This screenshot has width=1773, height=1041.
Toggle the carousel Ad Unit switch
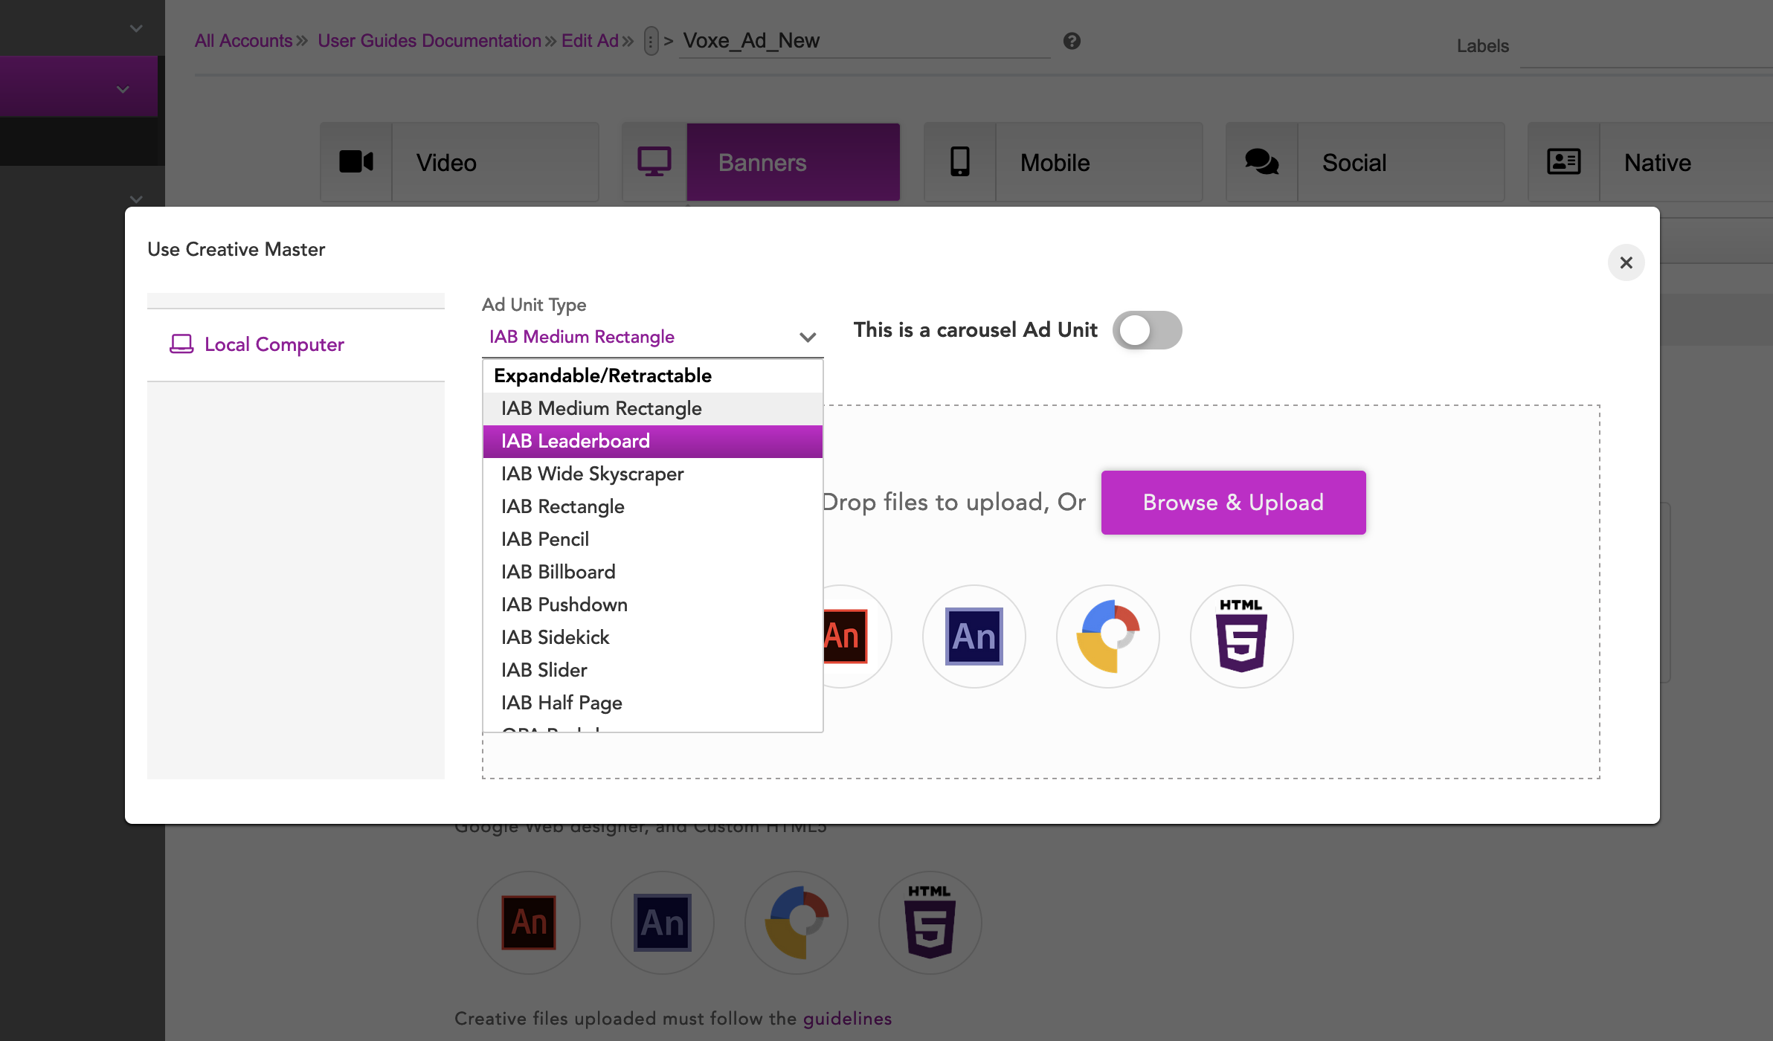[1147, 330]
